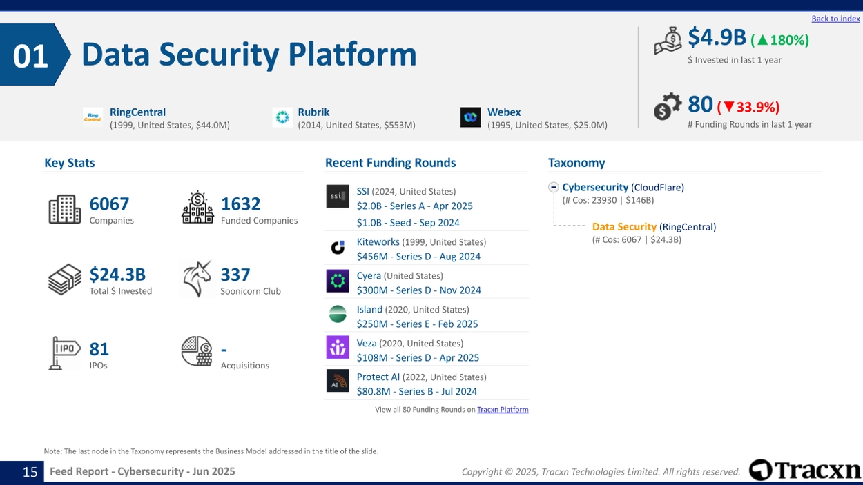Open the Tracxn Platform link
The width and height of the screenshot is (863, 485).
tap(503, 410)
